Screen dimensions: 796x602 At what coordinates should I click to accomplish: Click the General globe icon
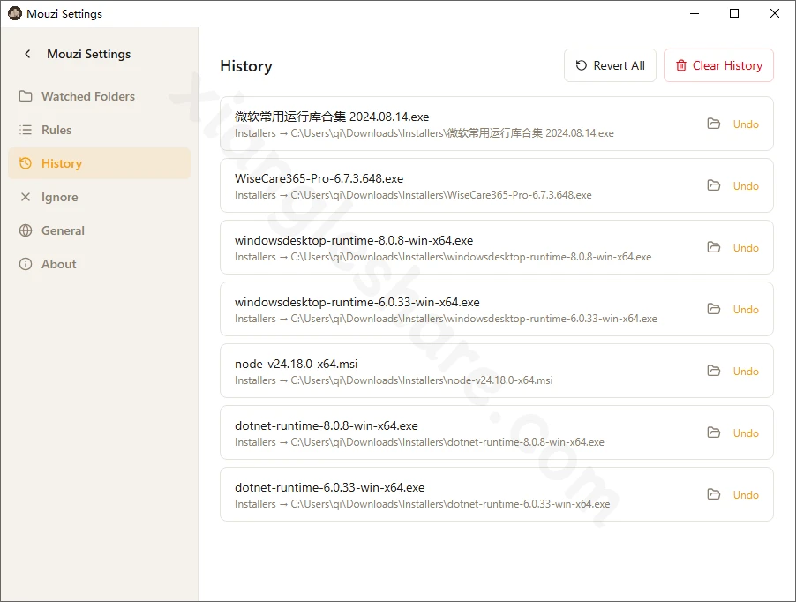[x=26, y=230]
